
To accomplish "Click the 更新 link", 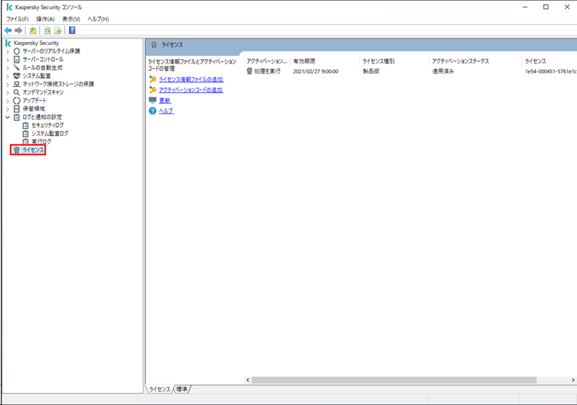I will 165,101.
